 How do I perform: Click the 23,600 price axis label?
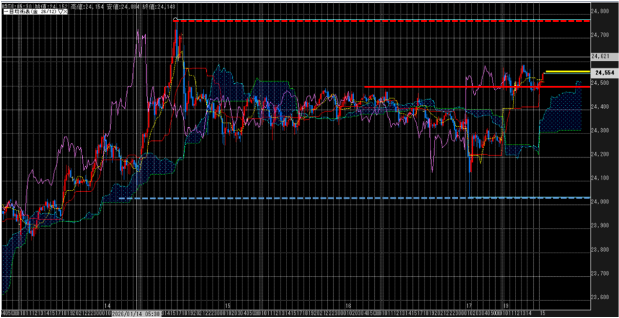click(600, 297)
